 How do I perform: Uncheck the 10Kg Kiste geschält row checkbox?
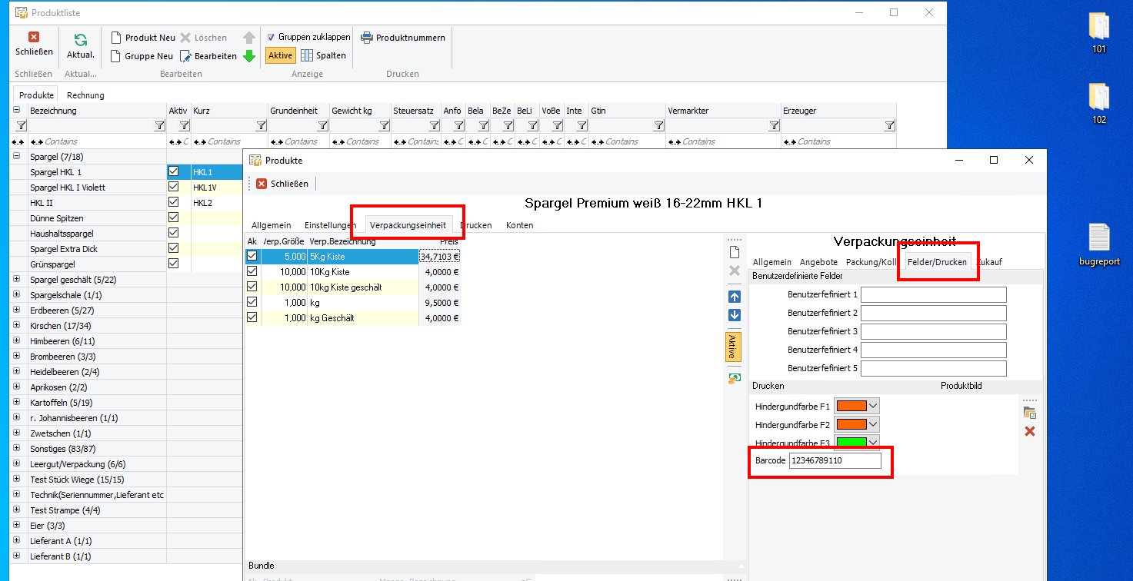pyautogui.click(x=252, y=287)
